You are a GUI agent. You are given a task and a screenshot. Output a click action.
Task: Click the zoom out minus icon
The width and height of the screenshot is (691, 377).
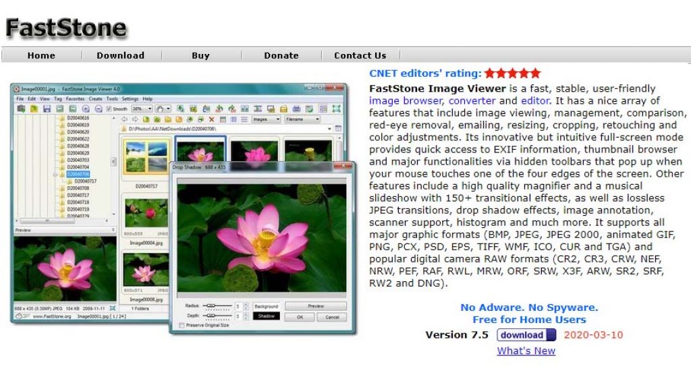click(99, 109)
